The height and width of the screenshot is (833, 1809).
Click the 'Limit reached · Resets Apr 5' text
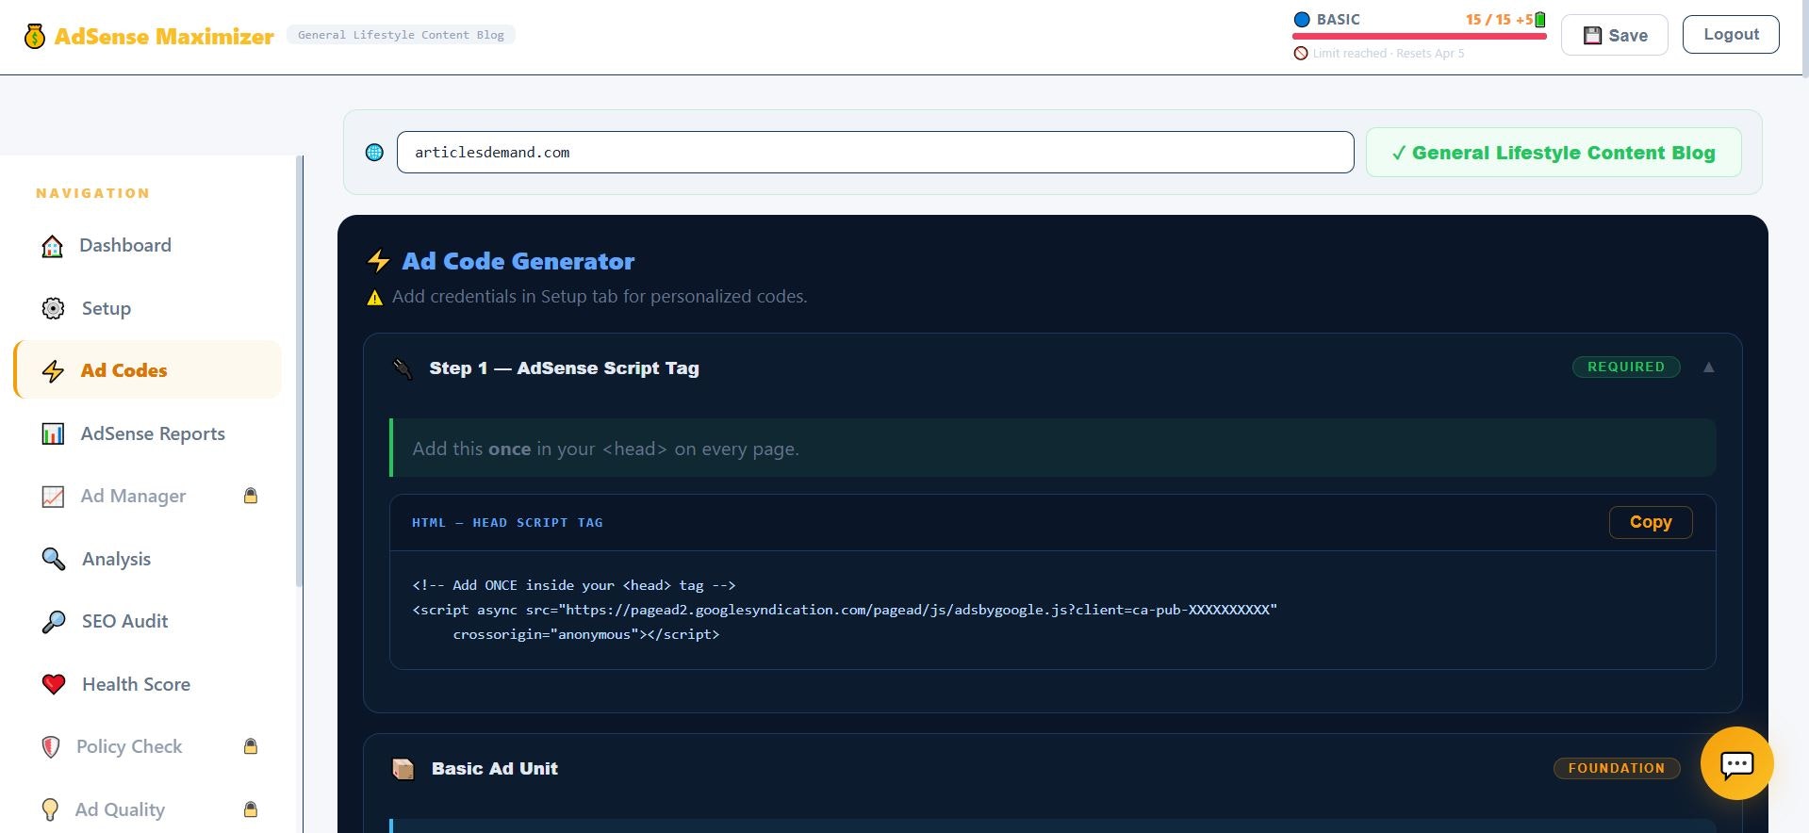[1389, 54]
